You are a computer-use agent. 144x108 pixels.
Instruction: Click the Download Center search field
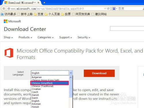click(127, 29)
